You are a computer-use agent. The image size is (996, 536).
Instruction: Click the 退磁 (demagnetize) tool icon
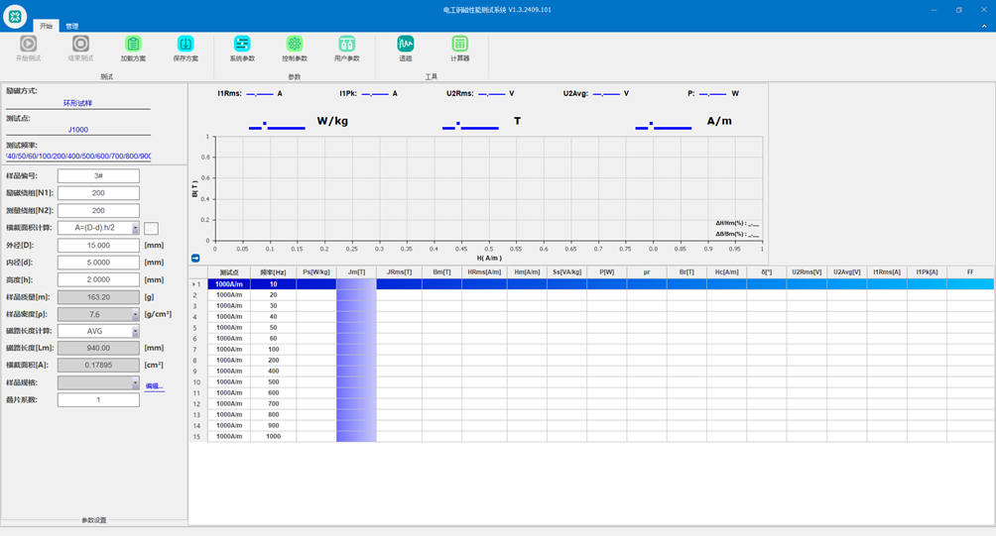pyautogui.click(x=406, y=44)
